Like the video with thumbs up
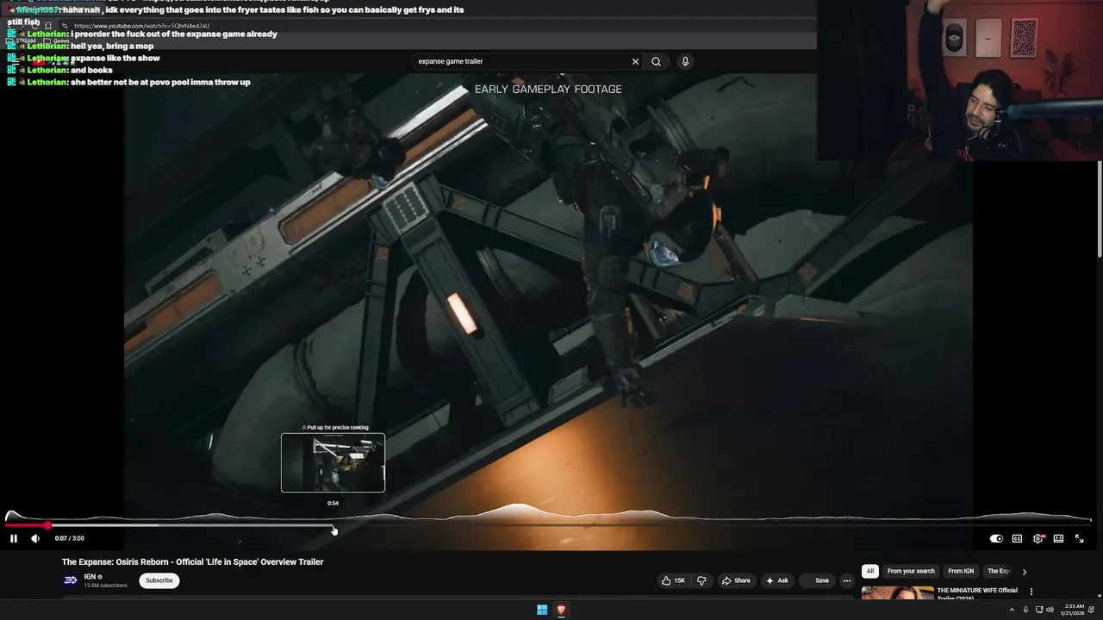This screenshot has width=1103, height=620. (x=673, y=580)
